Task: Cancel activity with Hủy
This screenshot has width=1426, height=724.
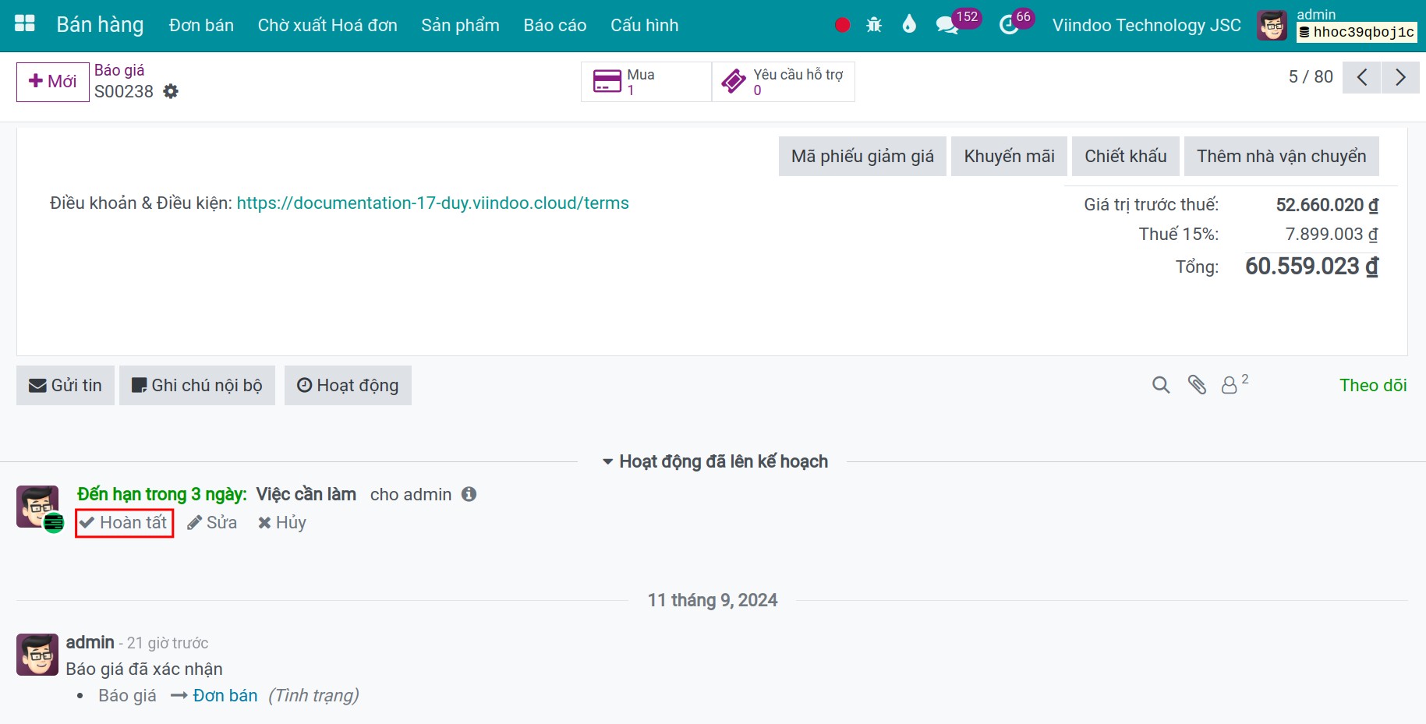Action: 282,522
